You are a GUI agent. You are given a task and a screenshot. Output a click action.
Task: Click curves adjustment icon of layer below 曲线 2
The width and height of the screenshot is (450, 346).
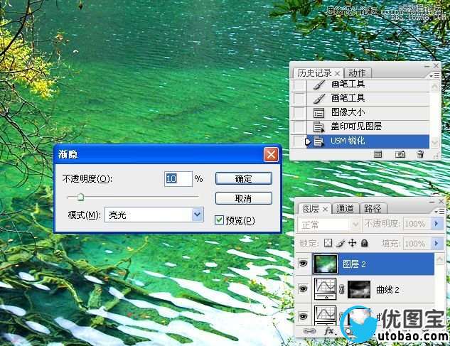(x=325, y=315)
